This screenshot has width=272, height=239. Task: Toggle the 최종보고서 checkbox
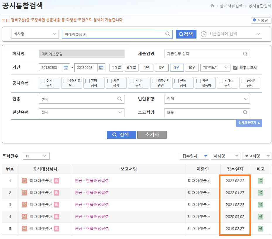(235, 68)
